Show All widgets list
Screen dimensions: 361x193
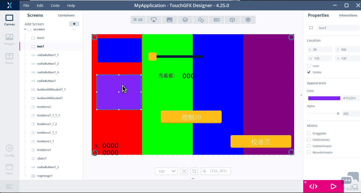click(138, 20)
